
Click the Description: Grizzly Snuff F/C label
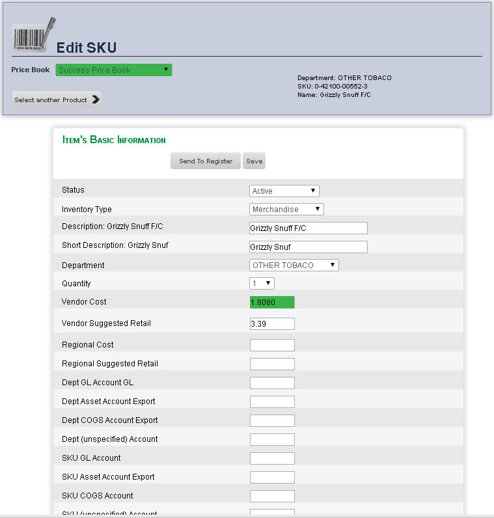(113, 226)
